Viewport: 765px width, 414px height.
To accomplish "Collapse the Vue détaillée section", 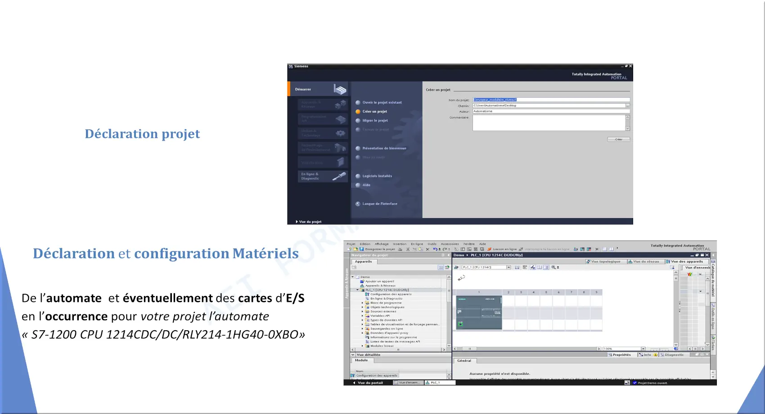I will click(x=353, y=355).
